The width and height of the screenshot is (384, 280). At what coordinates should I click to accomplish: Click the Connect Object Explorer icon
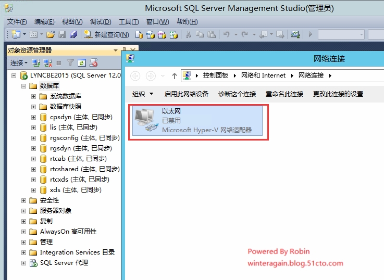tap(36, 63)
